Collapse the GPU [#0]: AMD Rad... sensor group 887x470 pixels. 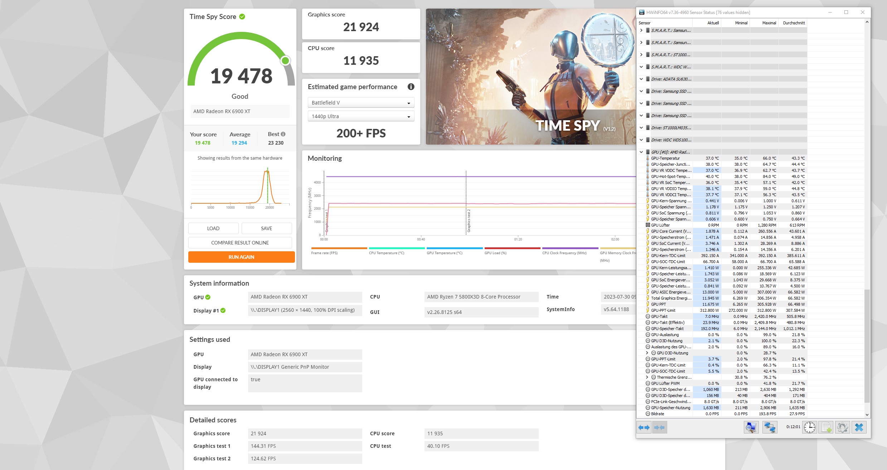click(641, 152)
